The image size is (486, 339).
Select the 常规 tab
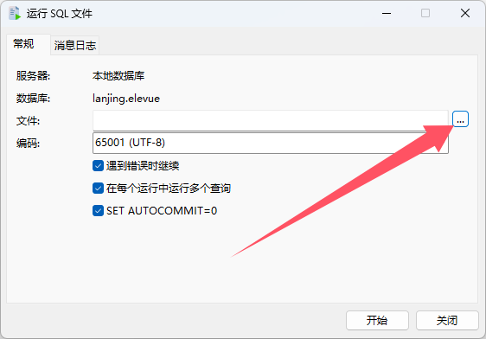point(23,44)
